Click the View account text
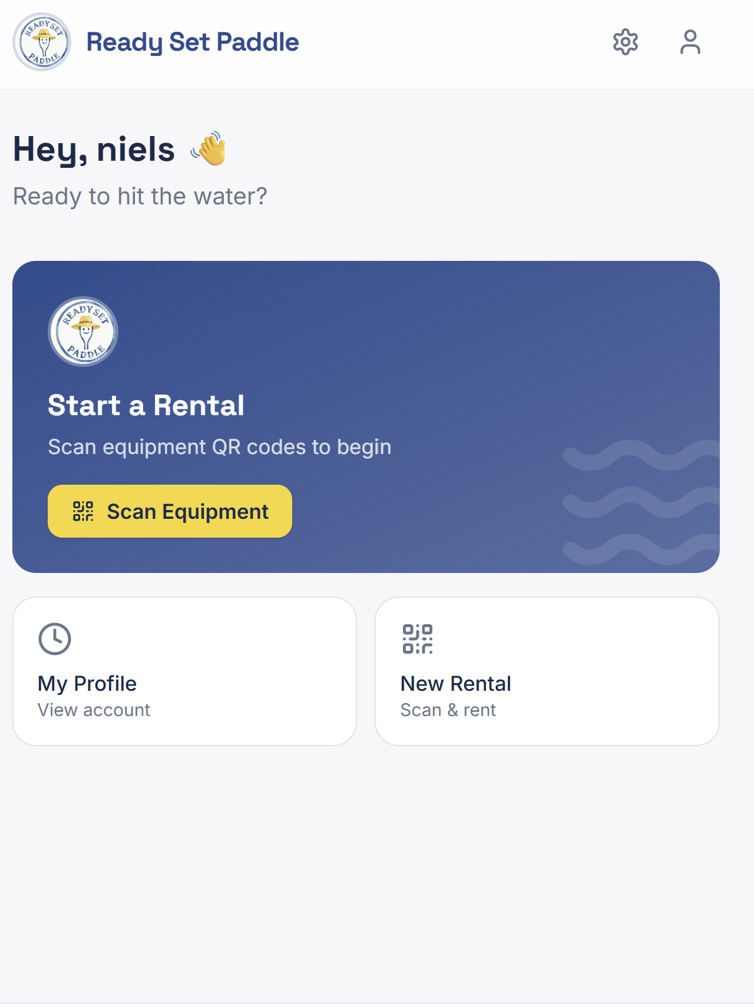The height and width of the screenshot is (1007, 754). pos(93,710)
